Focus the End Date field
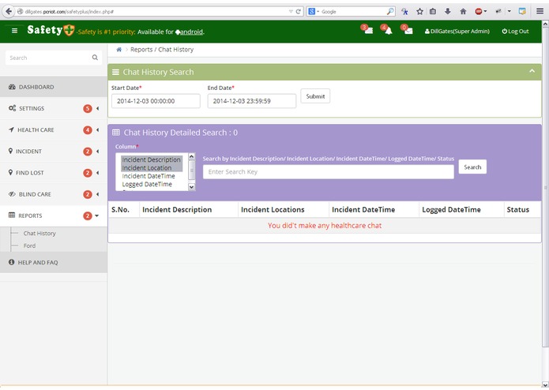Viewport: 549px width, 390px height. pyautogui.click(x=252, y=101)
